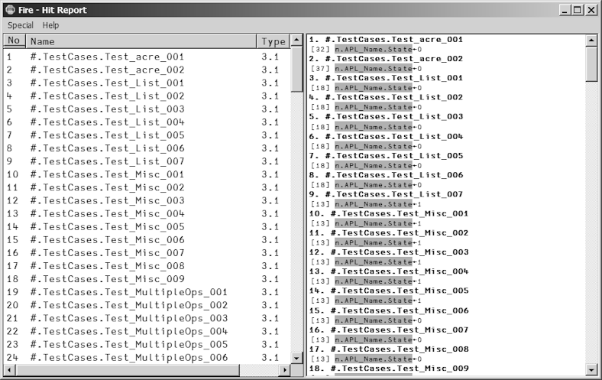Select row 17 Test_Misc_008 in list
602x380 pixels.
147,266
